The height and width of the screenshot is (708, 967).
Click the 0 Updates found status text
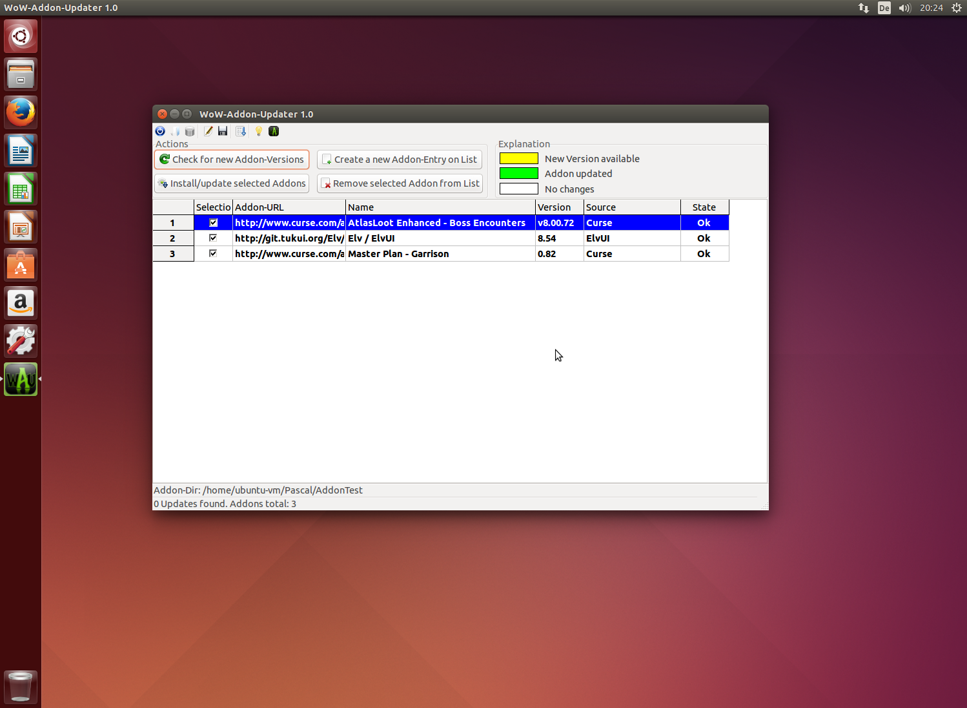(225, 504)
